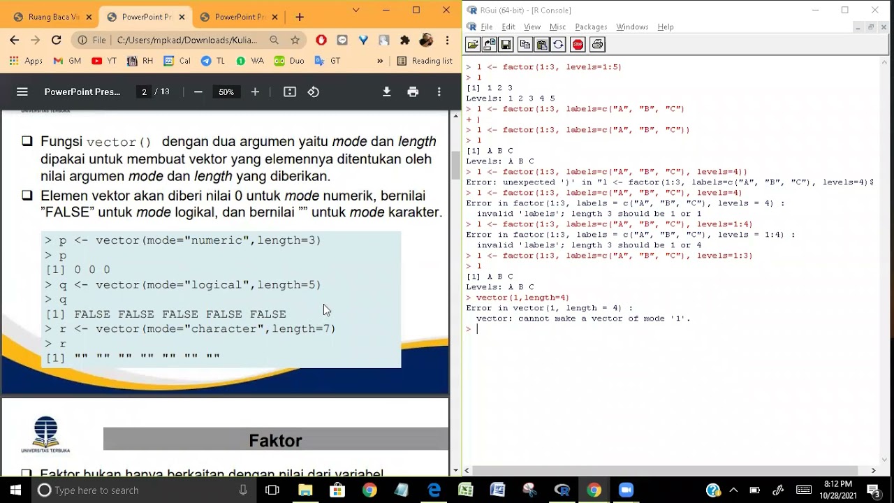
Task: Expand hidden bookmarks overflow chevron
Action: (380, 61)
